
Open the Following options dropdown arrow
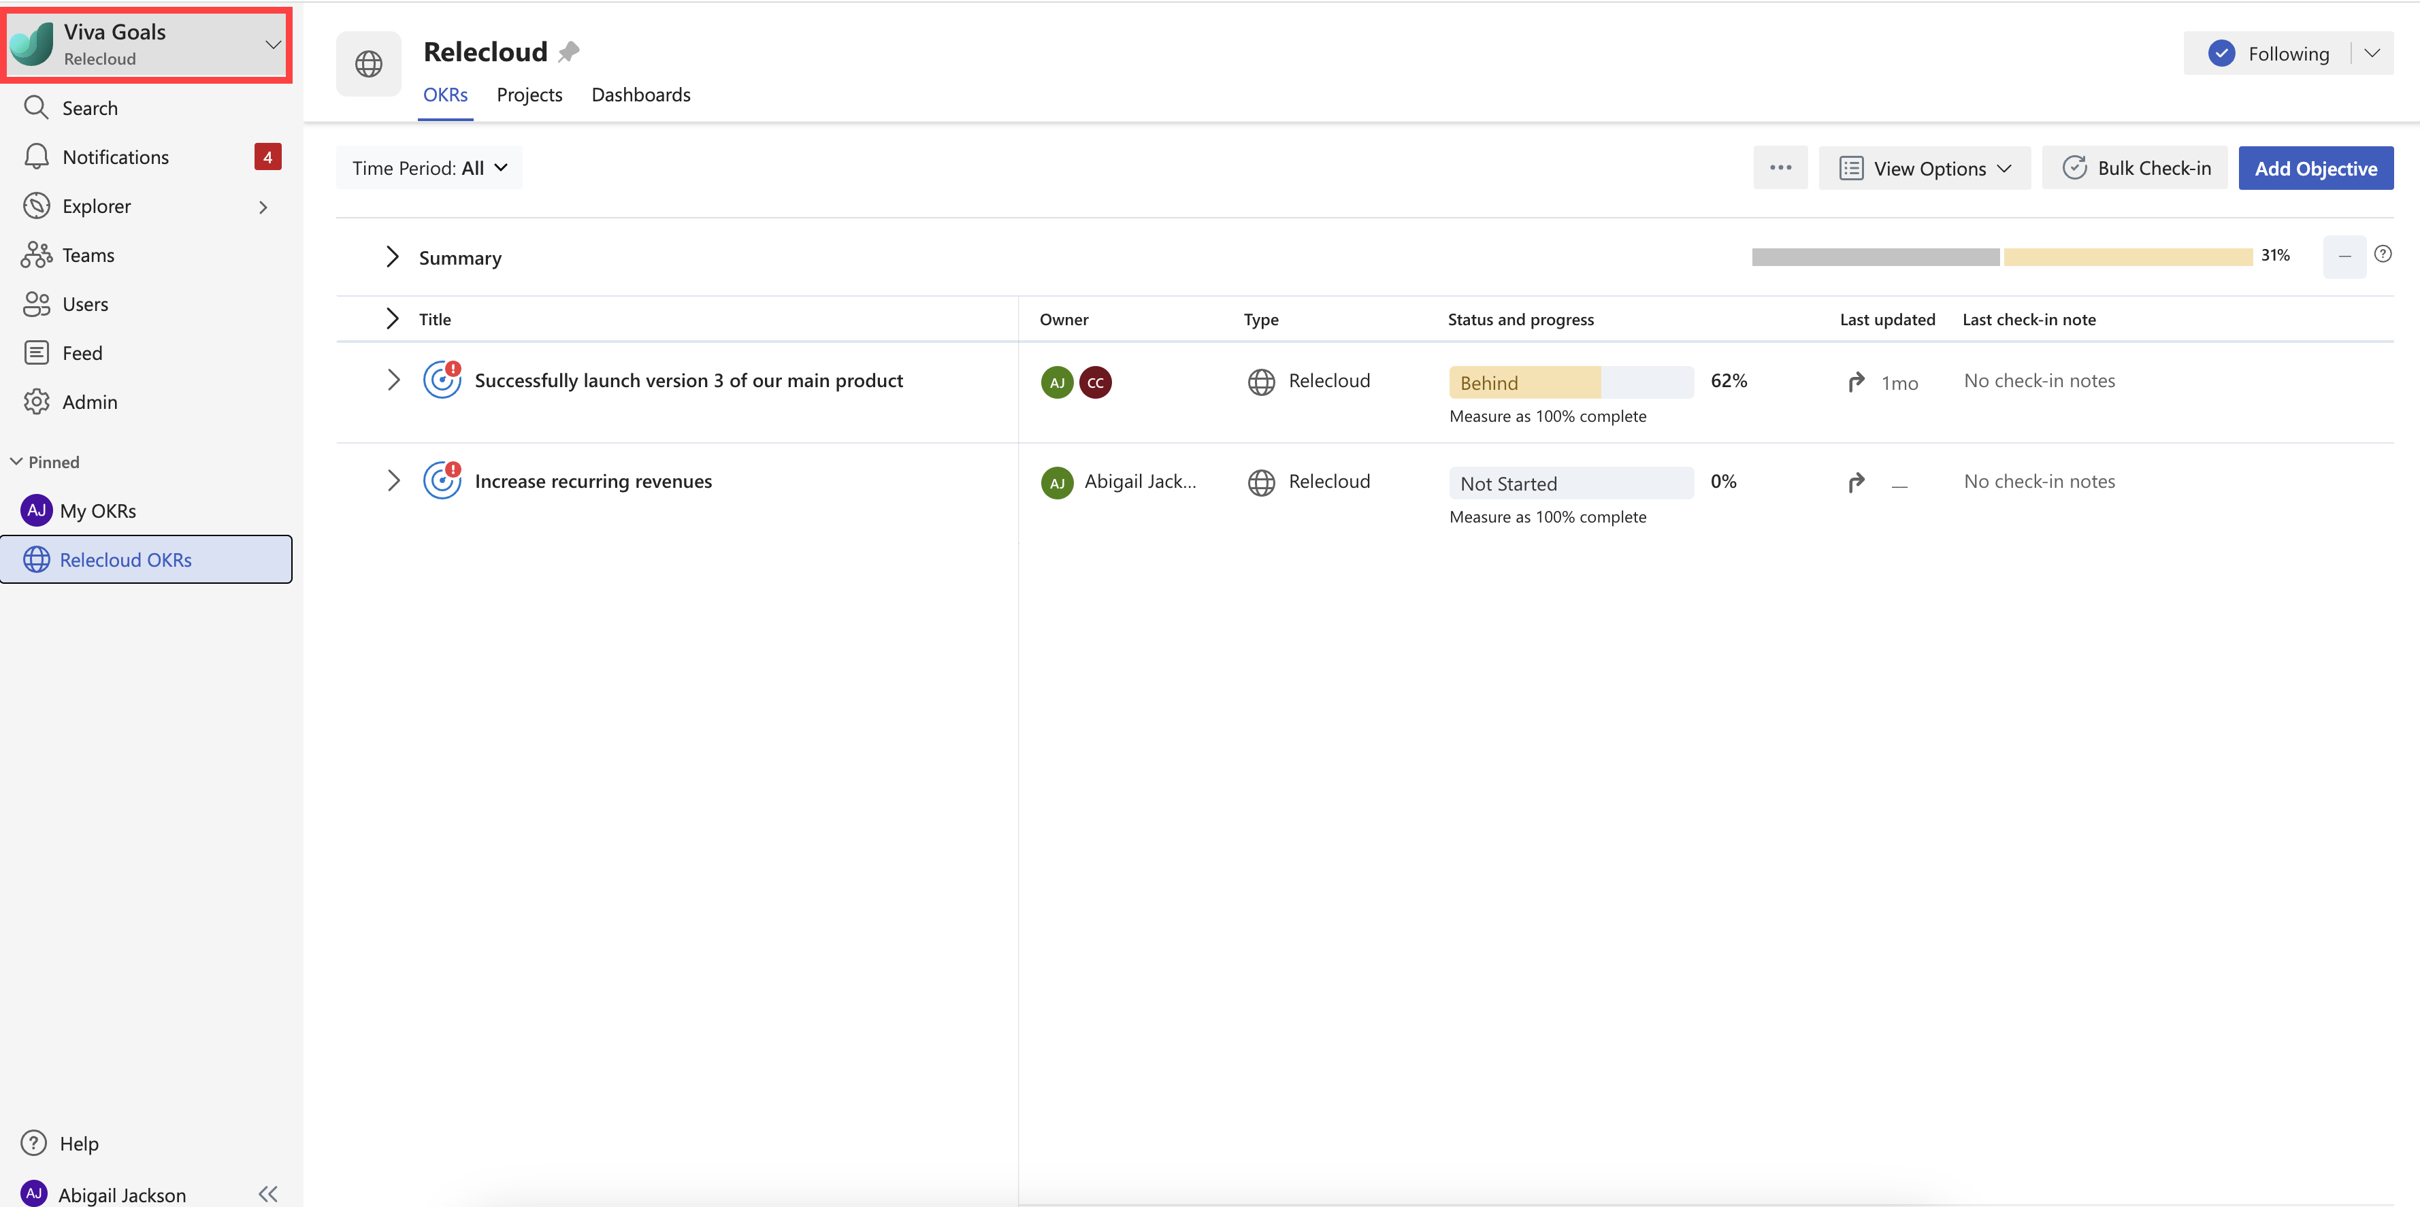(x=2372, y=54)
